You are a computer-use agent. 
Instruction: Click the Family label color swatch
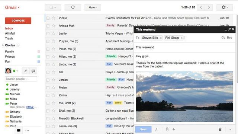pos(39,52)
